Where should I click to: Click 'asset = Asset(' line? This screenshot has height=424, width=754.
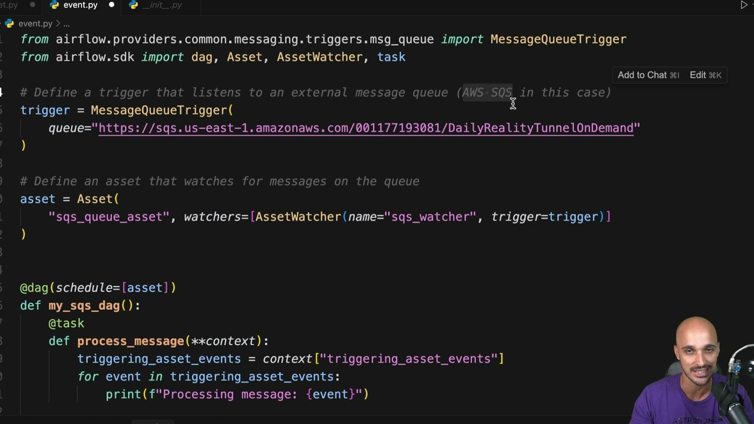coord(70,199)
